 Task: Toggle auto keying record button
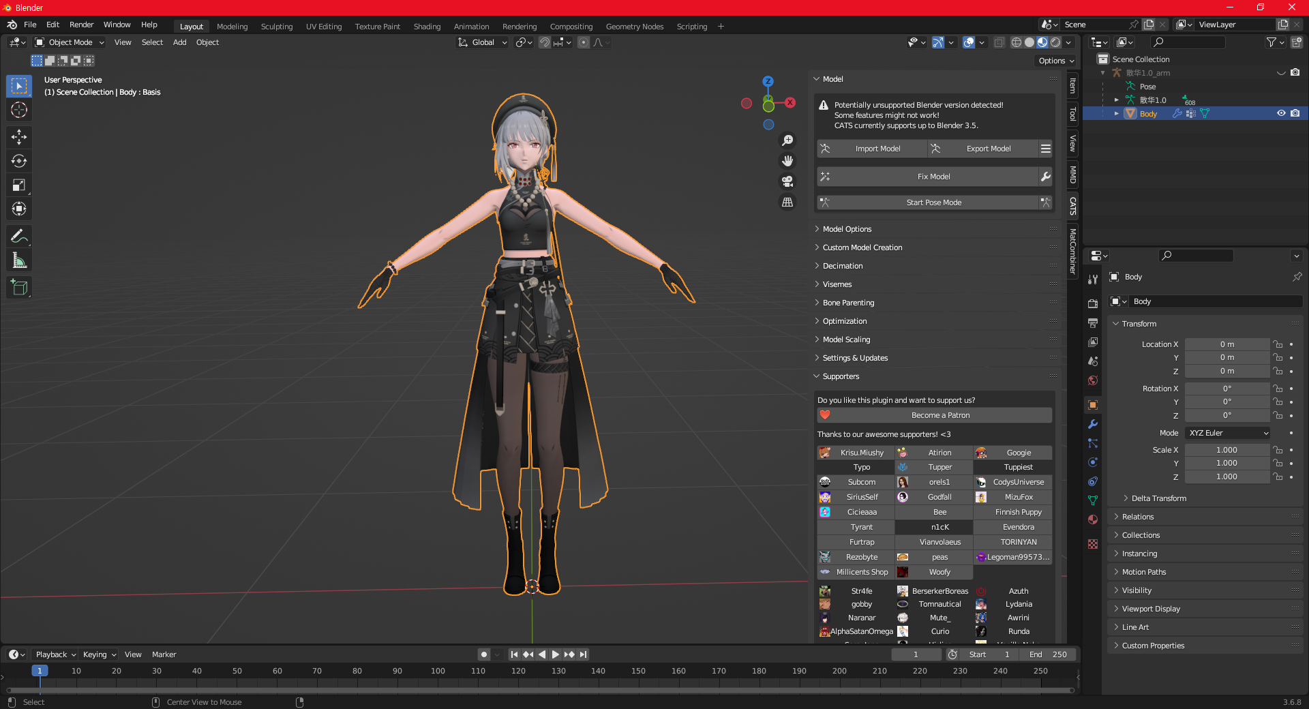pos(484,654)
